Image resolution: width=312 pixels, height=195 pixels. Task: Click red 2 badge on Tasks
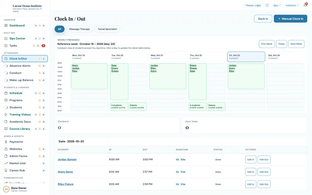(x=43, y=46)
